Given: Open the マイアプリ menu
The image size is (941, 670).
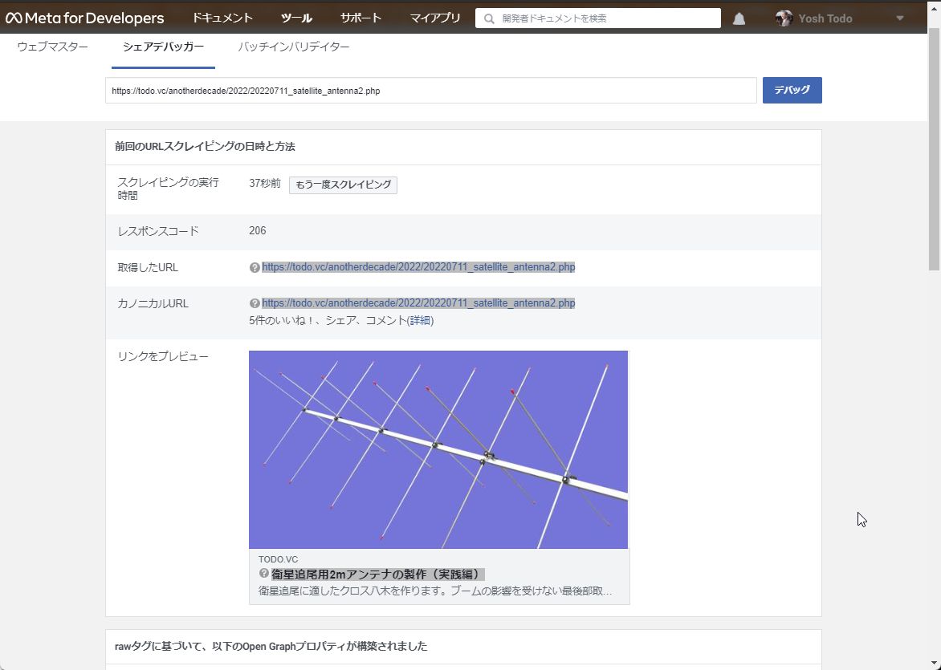Looking at the screenshot, I should (435, 18).
